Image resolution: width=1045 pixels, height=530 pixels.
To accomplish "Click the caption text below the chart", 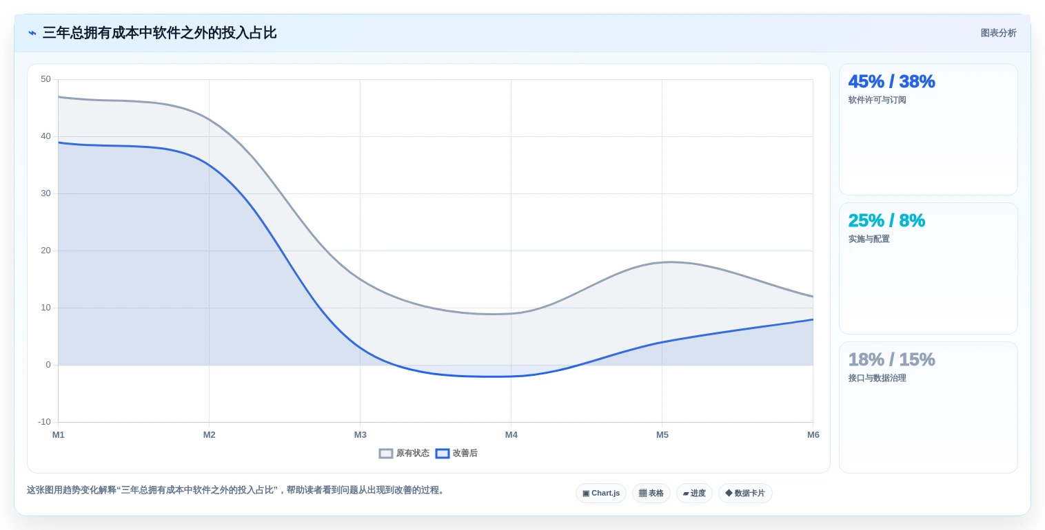I will pos(237,491).
